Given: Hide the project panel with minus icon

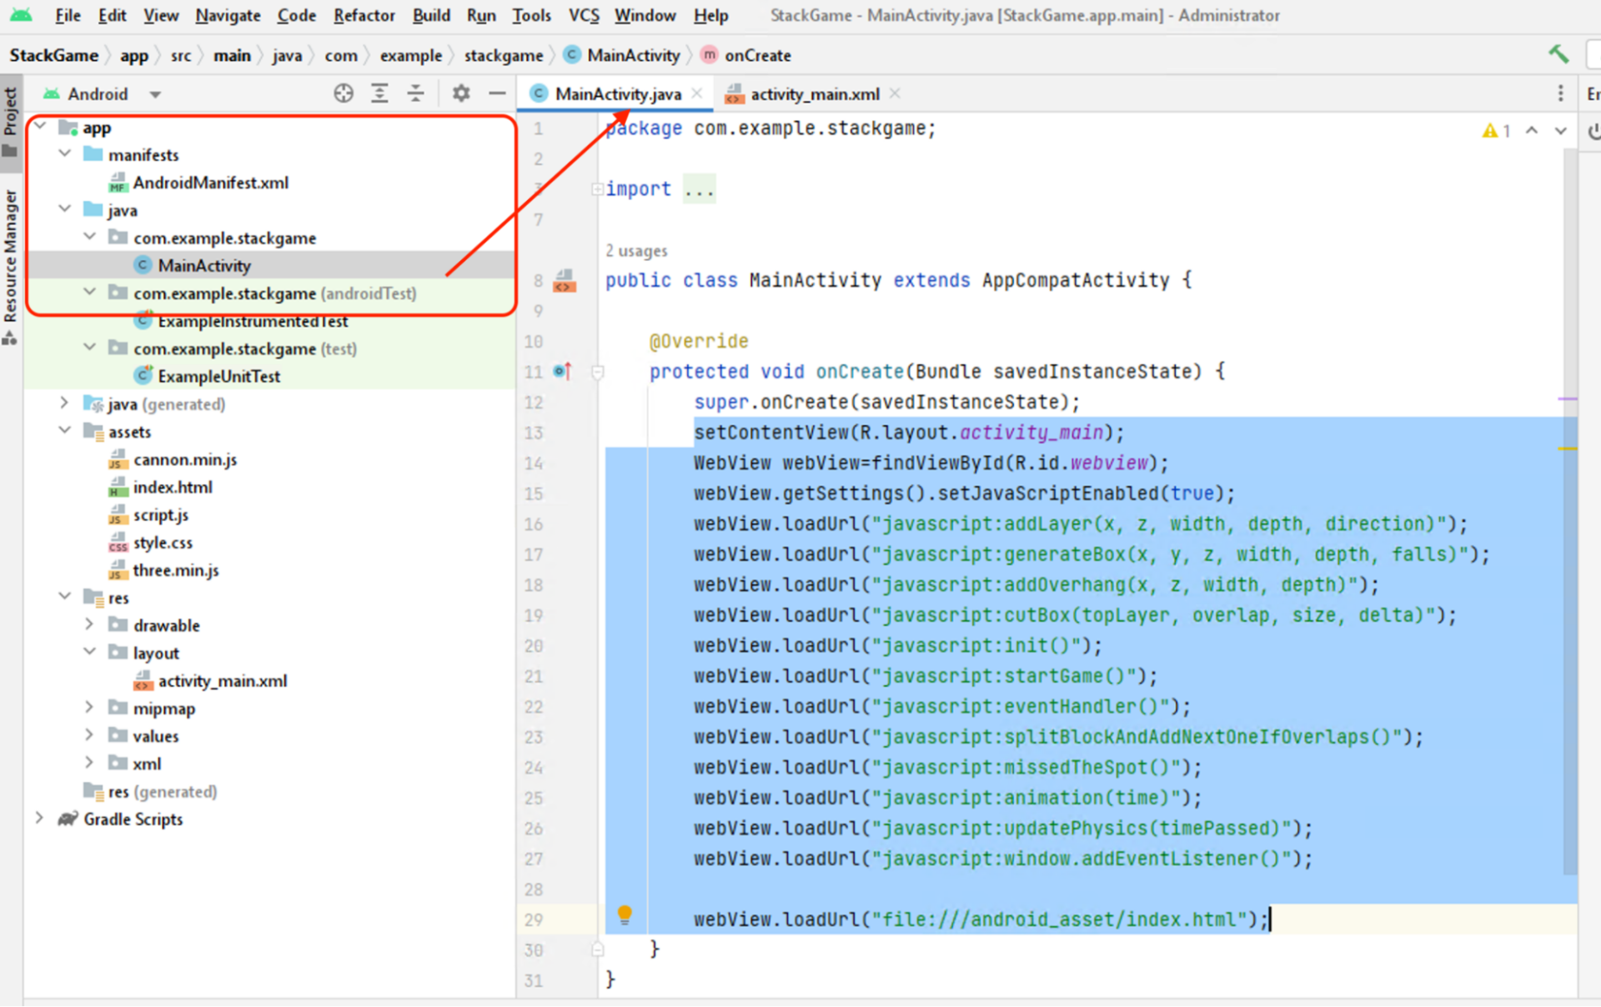Looking at the screenshot, I should (497, 93).
